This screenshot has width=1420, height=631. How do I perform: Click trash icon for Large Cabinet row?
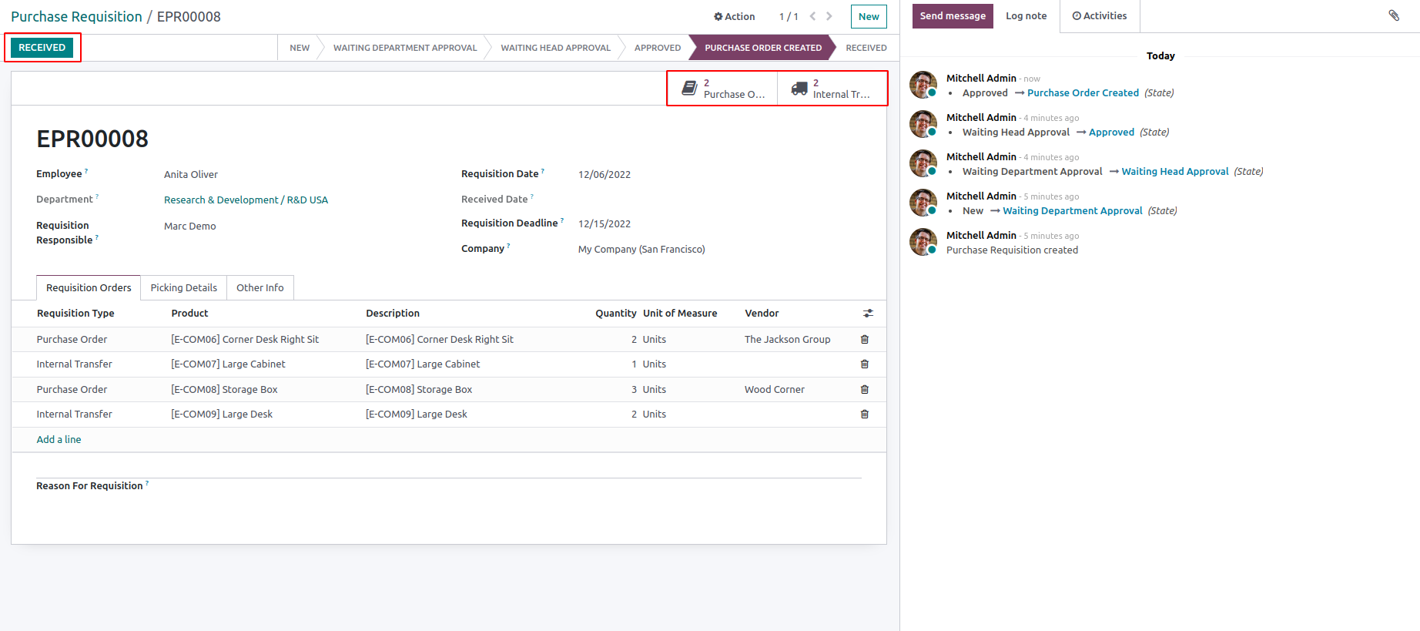(864, 364)
